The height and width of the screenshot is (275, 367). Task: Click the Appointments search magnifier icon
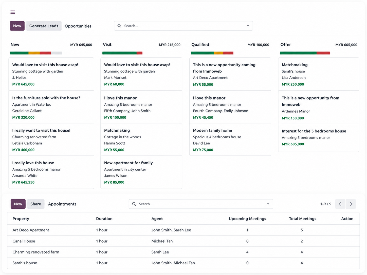(x=134, y=204)
